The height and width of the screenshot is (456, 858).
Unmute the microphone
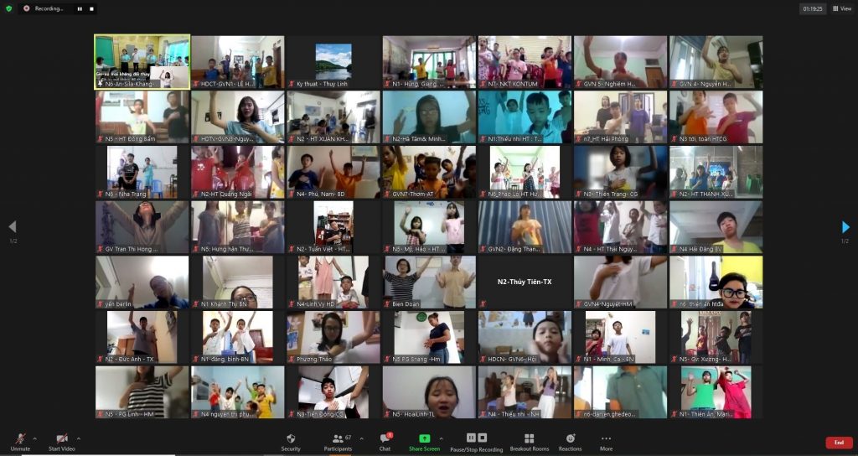pyautogui.click(x=20, y=443)
